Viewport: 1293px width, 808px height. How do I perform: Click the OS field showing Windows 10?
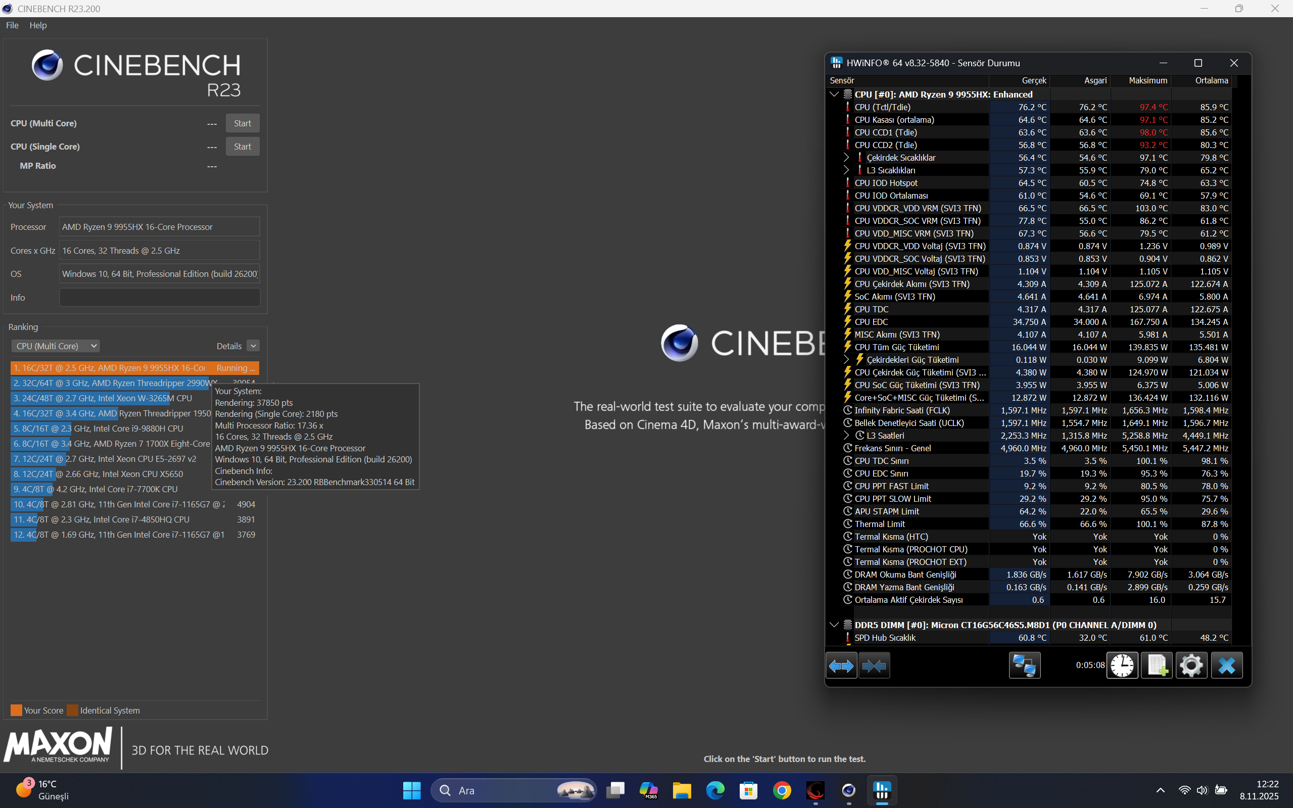(x=160, y=274)
